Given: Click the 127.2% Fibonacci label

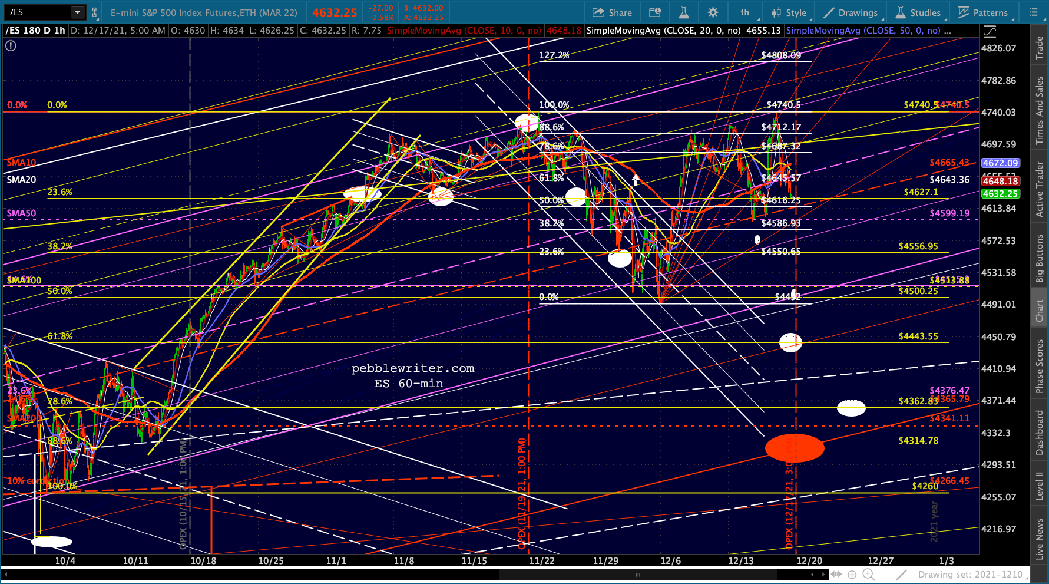Looking at the screenshot, I should [x=554, y=55].
